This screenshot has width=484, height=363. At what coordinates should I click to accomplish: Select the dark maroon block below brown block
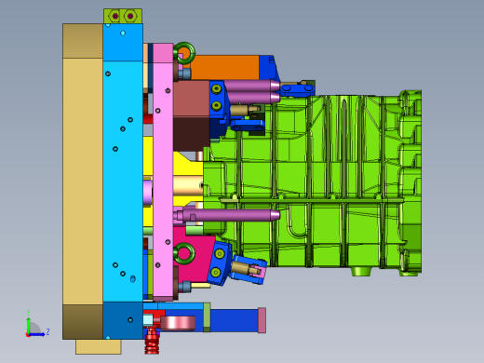[x=192, y=133]
